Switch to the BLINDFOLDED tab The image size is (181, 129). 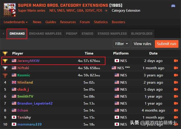pos(142,34)
